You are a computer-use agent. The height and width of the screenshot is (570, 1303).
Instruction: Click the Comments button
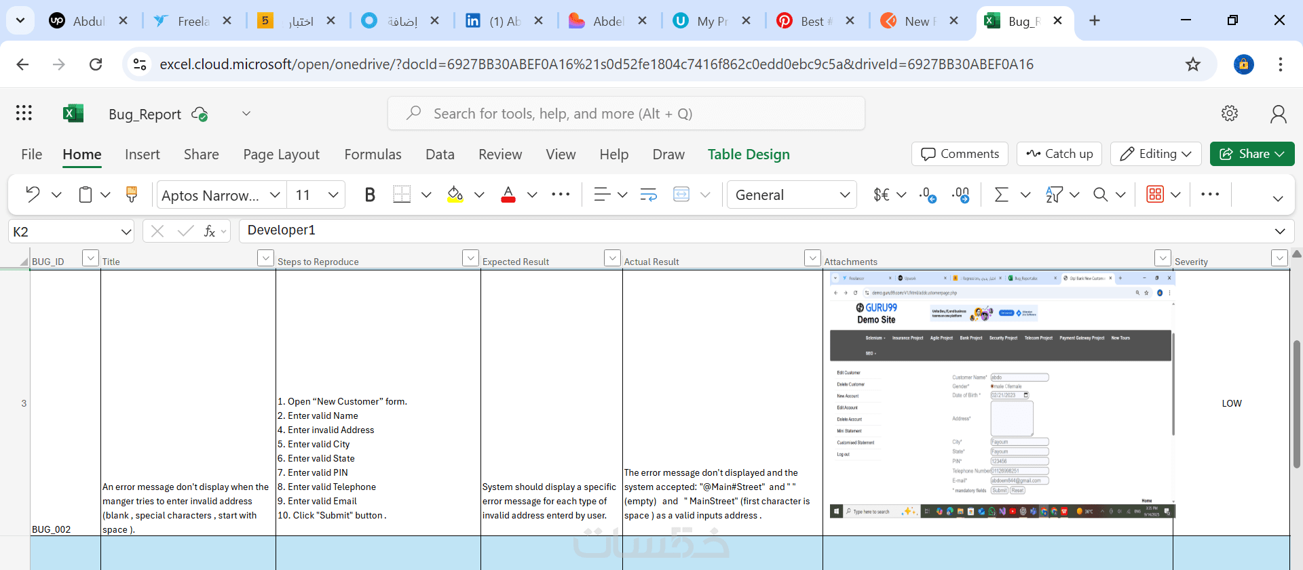(x=960, y=154)
